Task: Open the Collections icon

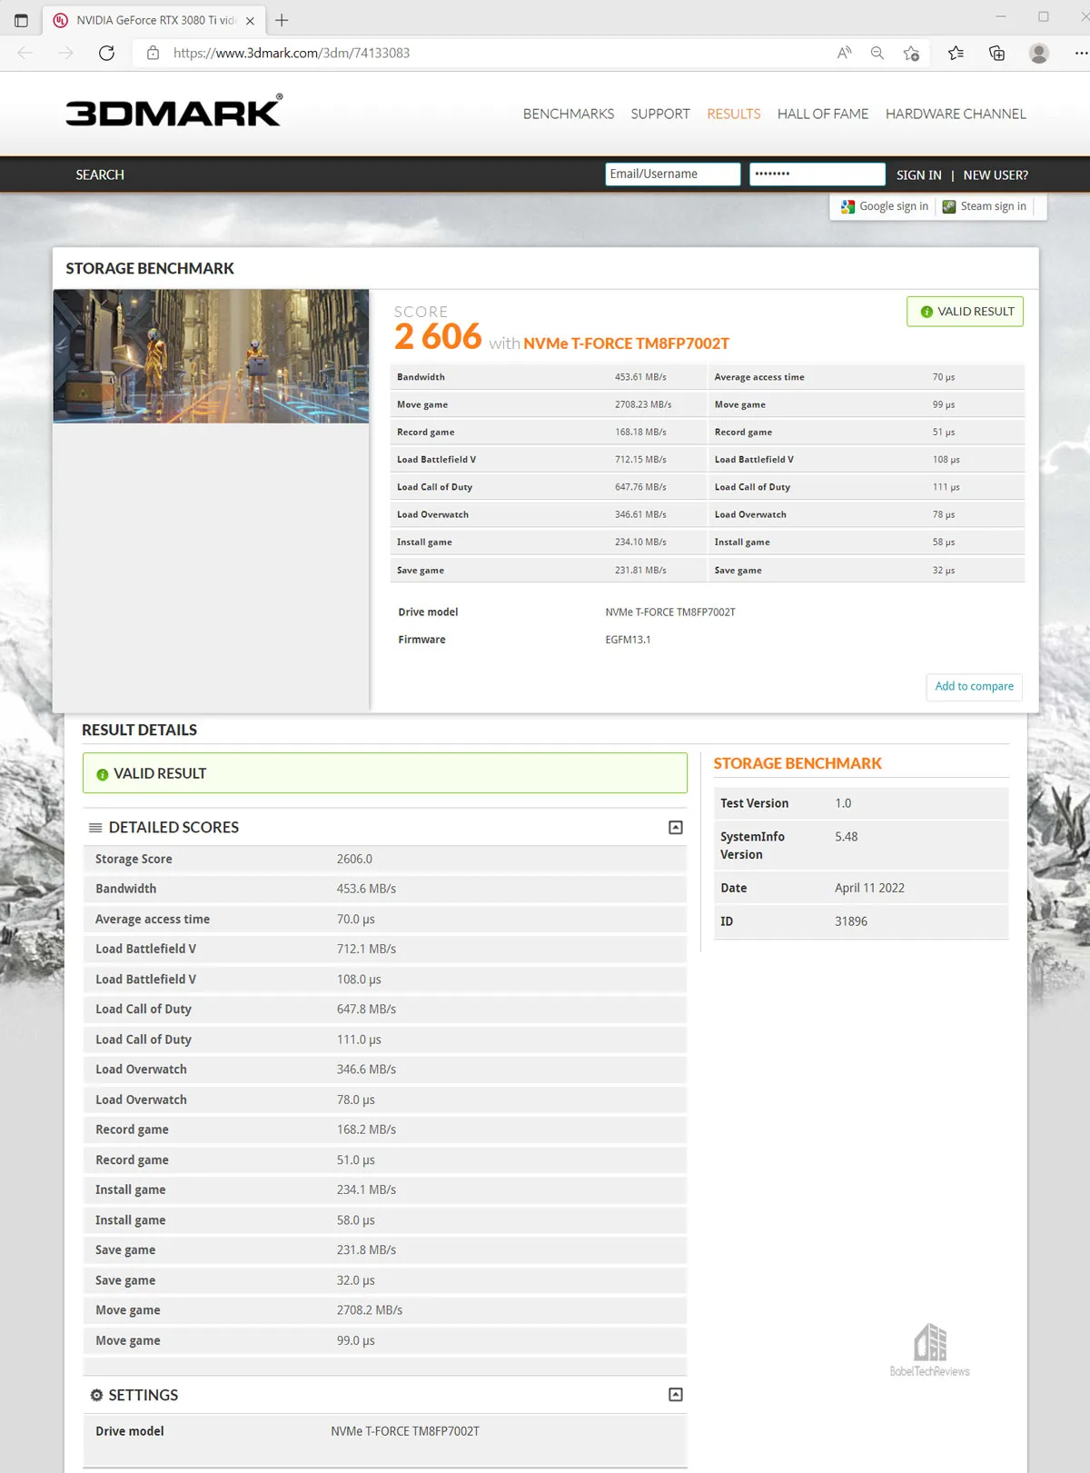Action: click(996, 53)
